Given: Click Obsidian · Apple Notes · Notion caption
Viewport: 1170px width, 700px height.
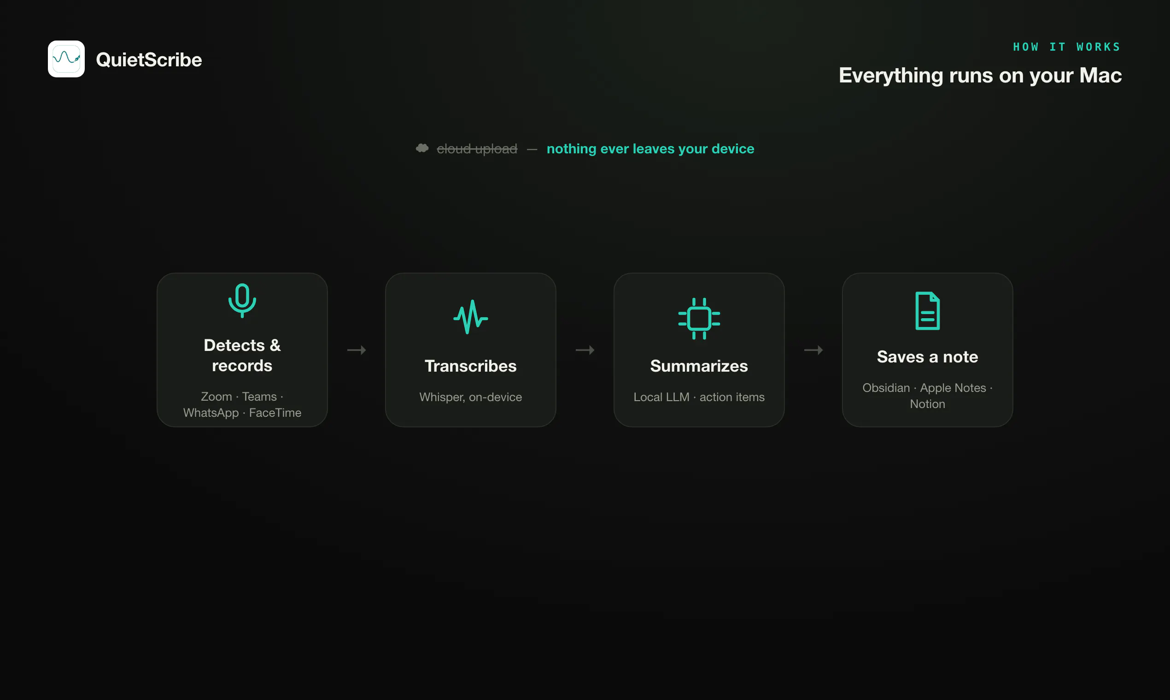Looking at the screenshot, I should tap(927, 396).
